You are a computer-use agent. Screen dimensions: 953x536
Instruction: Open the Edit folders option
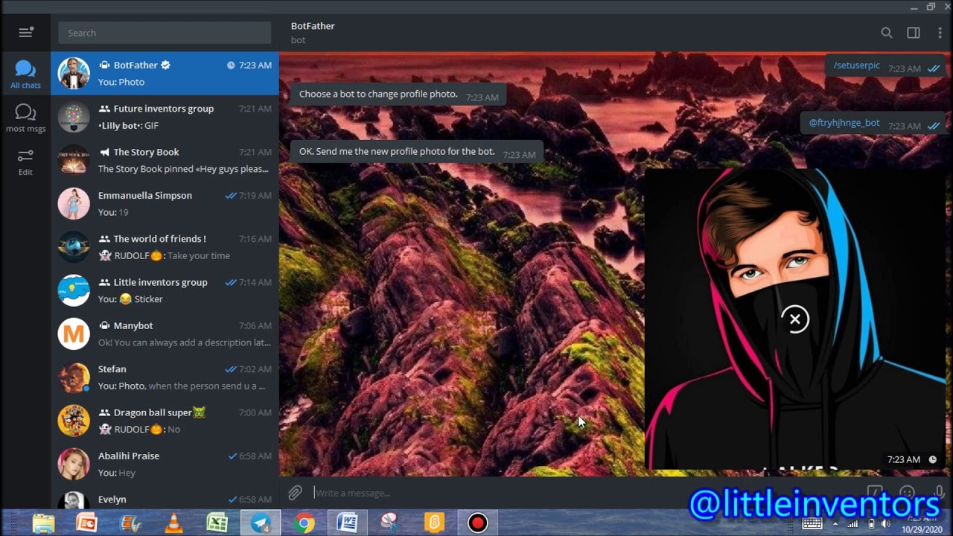pos(25,162)
